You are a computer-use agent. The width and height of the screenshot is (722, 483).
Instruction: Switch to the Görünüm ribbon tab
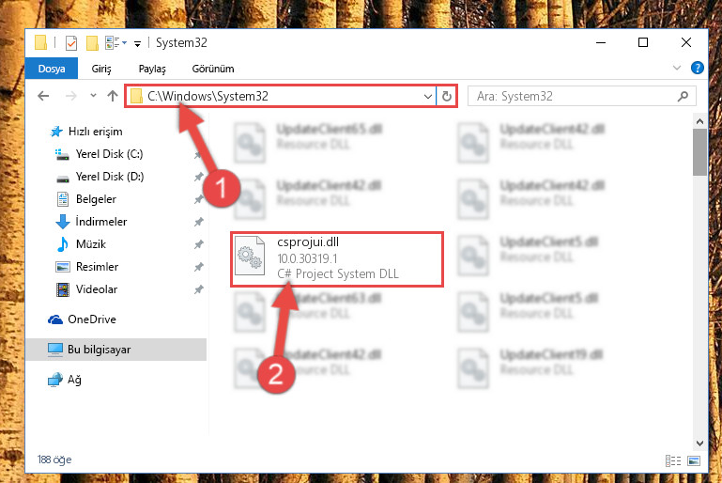click(x=213, y=69)
